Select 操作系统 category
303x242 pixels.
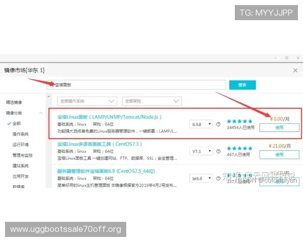pyautogui.click(x=21, y=134)
